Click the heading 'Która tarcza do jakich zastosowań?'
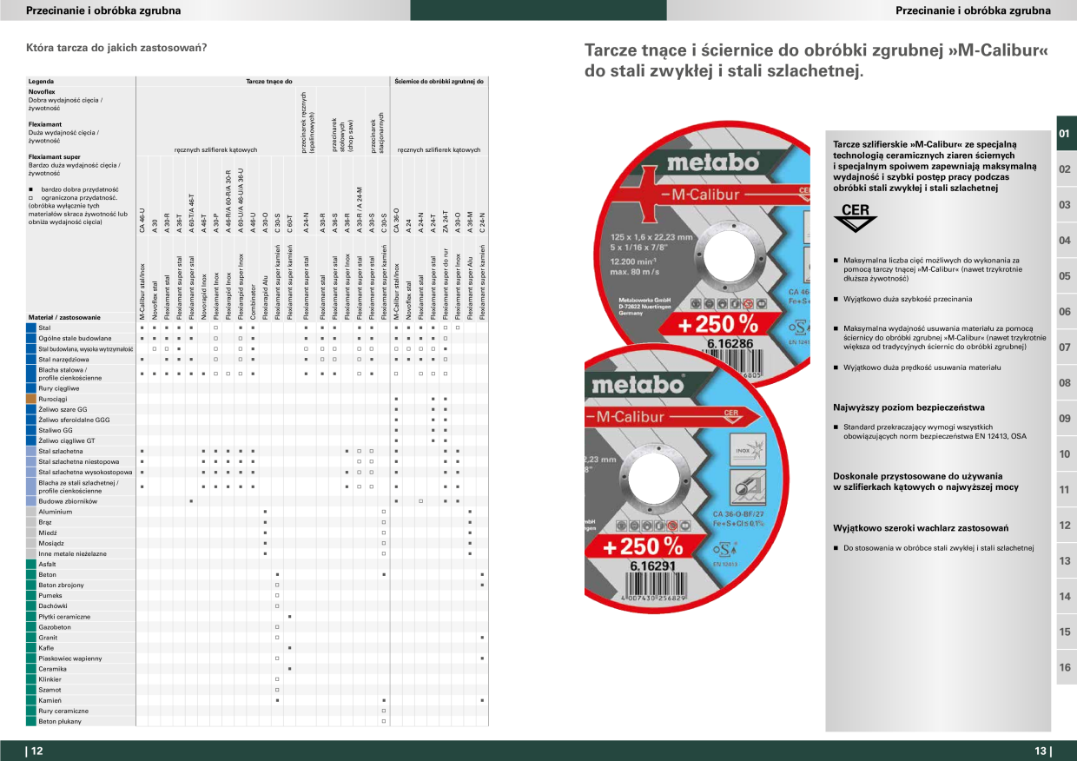Screen dimensions: 1077x761 [116, 46]
